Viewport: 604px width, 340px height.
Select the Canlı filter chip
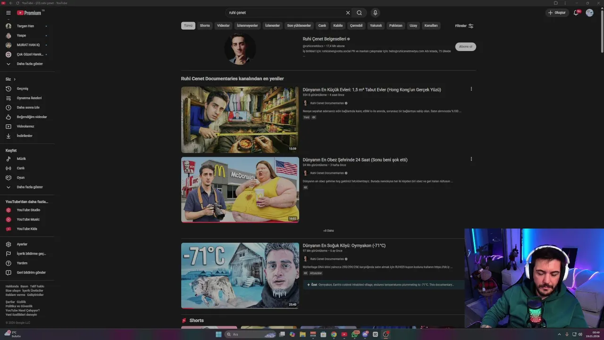click(x=322, y=25)
